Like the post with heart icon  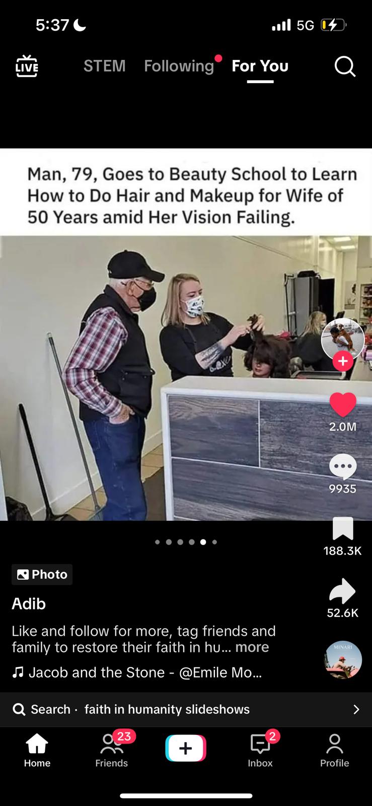pos(343,405)
